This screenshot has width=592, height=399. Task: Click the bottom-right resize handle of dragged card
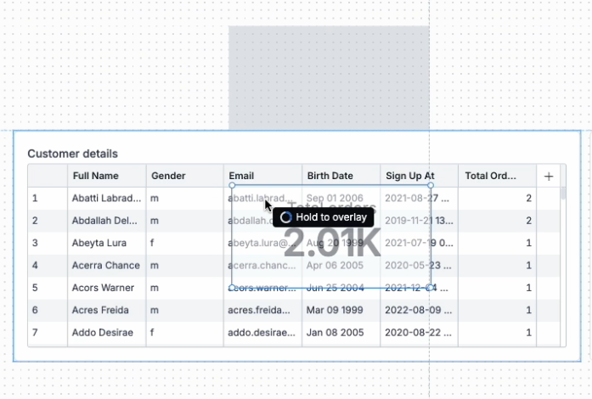pos(431,287)
